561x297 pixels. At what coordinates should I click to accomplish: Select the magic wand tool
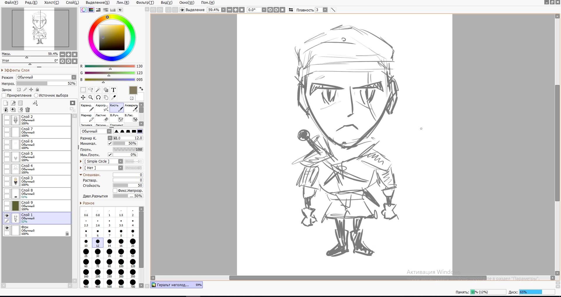(x=98, y=90)
